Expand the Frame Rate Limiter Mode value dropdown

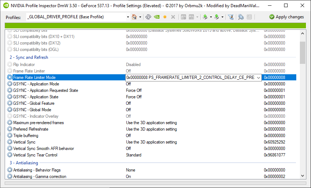point(258,77)
